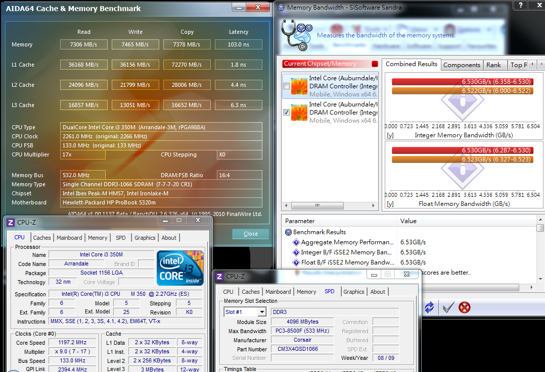This screenshot has width=545, height=372.
Task: Open CPU tab in CPU-Z SPD window
Action: (229, 292)
